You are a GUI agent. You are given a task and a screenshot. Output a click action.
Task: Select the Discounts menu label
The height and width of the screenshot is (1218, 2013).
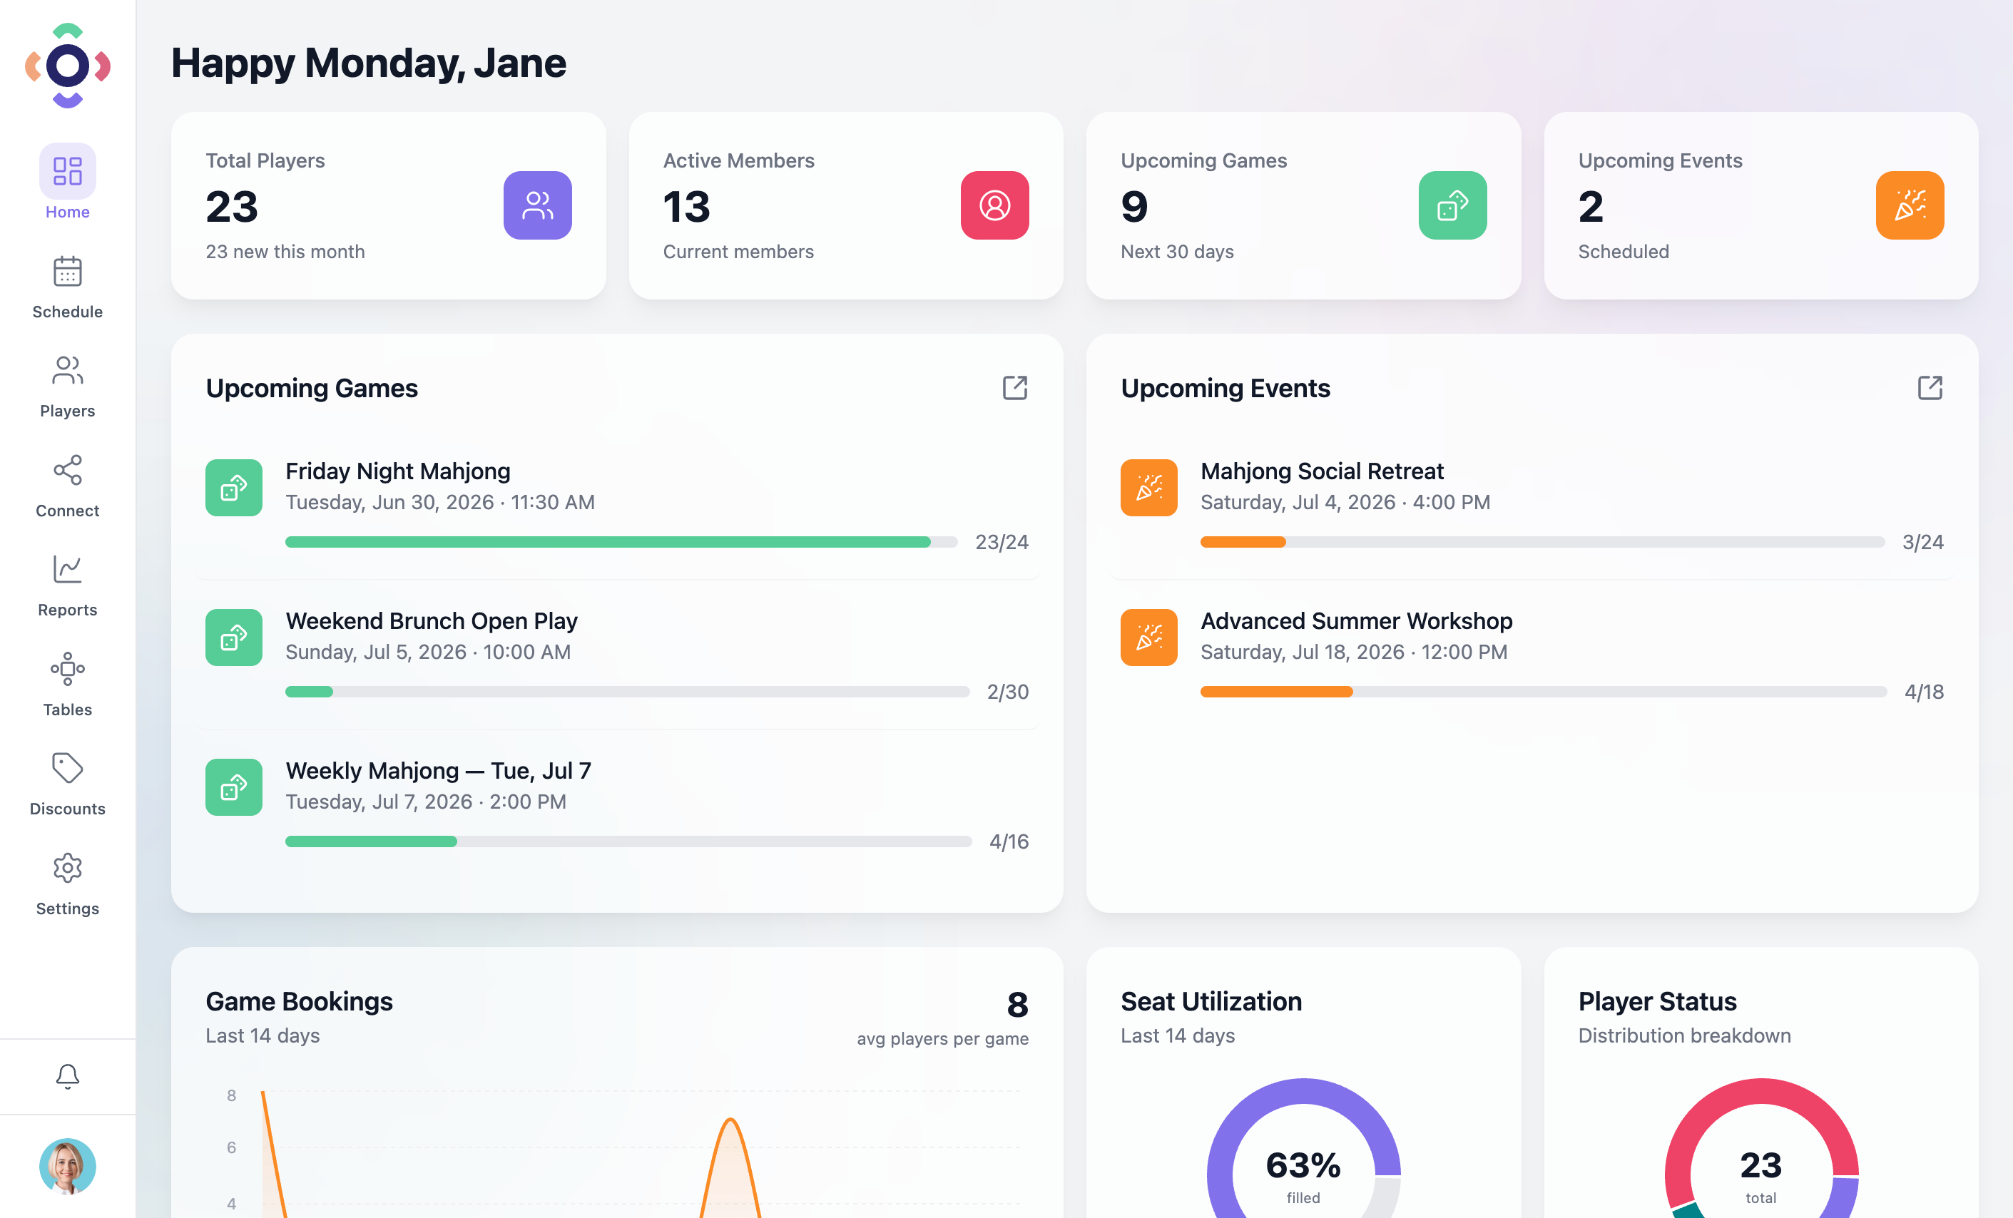point(68,809)
